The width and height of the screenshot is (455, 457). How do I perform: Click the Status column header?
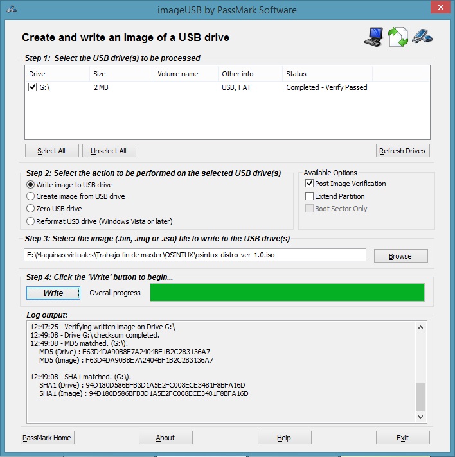point(326,74)
